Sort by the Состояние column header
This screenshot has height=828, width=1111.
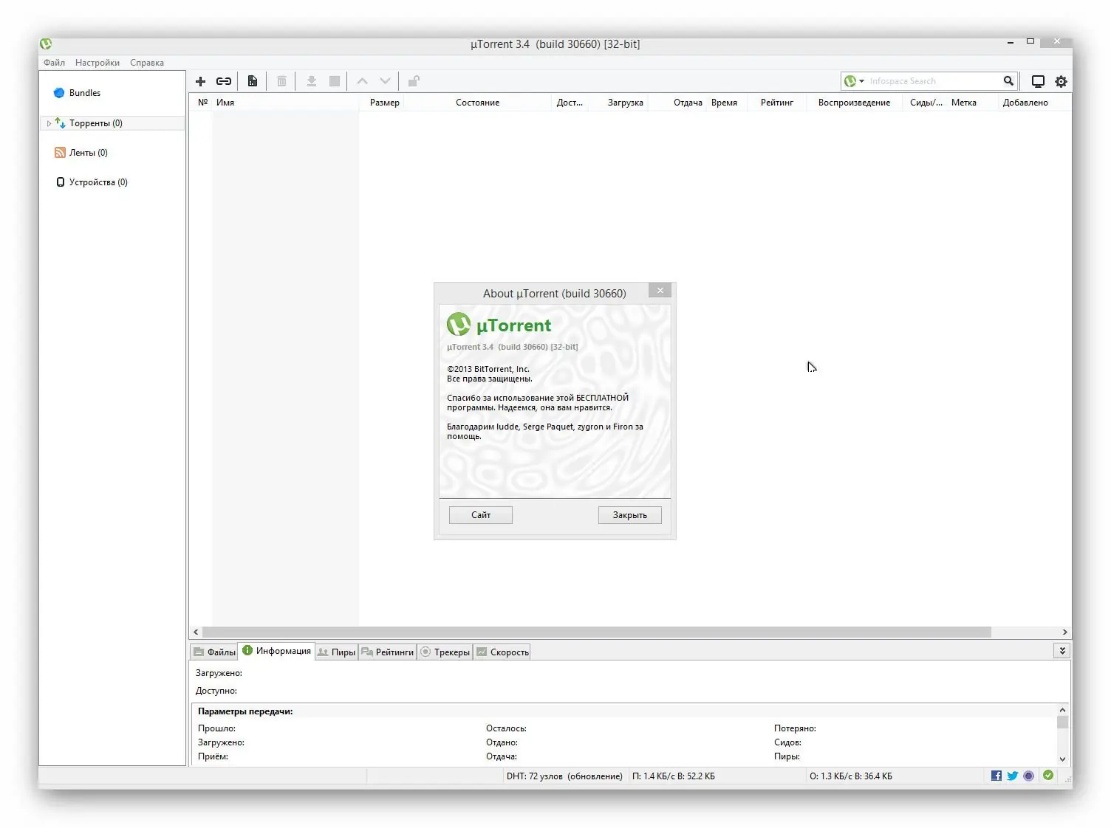point(477,103)
